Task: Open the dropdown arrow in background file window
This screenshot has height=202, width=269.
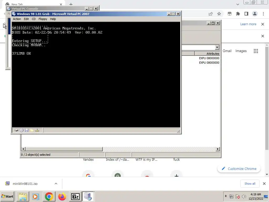Action: [x=217, y=47]
